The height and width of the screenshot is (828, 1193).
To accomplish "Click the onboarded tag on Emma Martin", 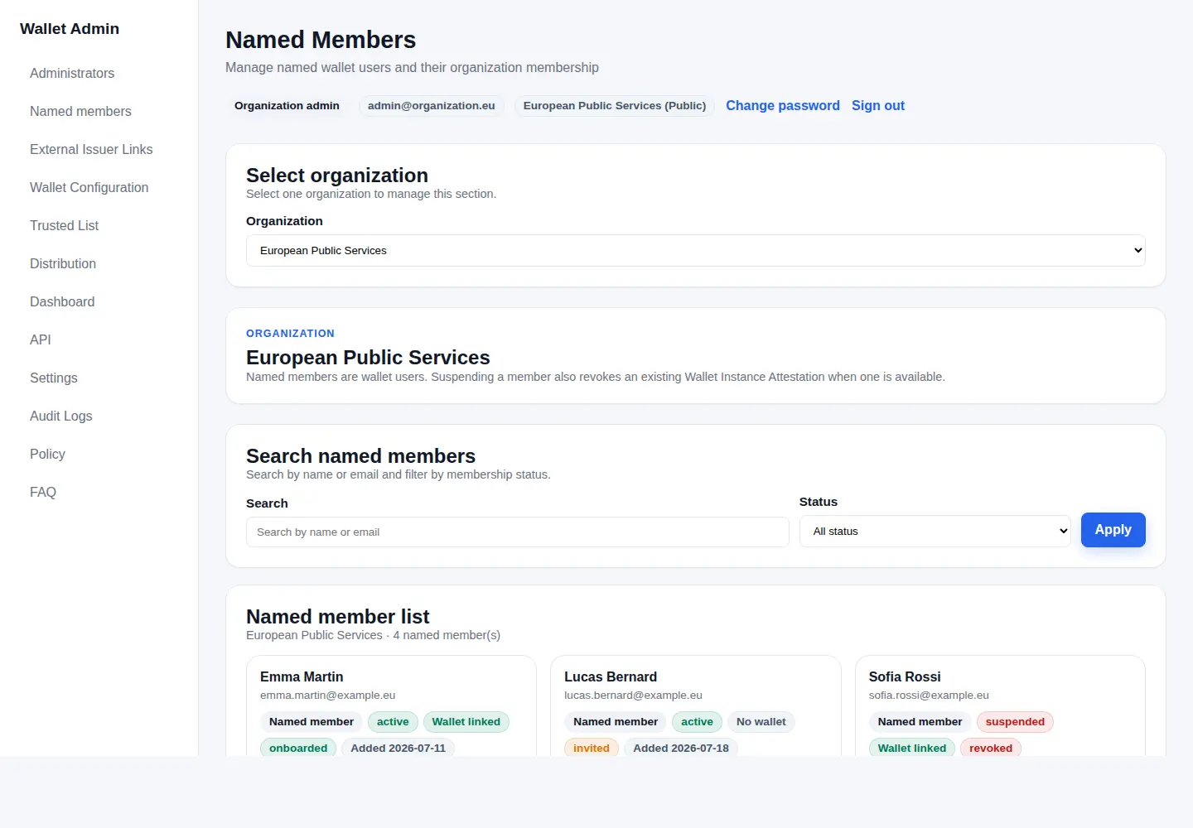I will 298,748.
